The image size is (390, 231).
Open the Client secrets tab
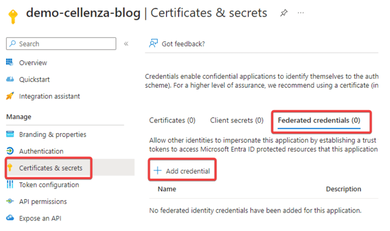click(x=236, y=120)
